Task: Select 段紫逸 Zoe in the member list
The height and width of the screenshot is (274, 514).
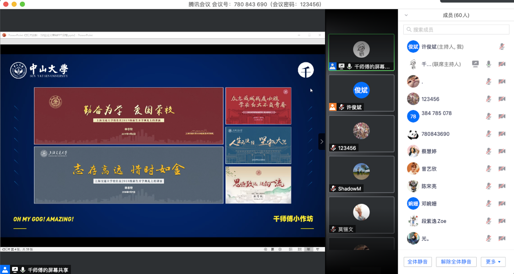Action: 433,221
